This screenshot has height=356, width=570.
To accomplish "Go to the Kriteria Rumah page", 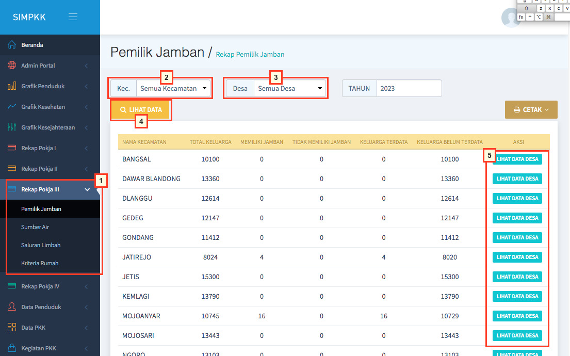I will click(40, 263).
